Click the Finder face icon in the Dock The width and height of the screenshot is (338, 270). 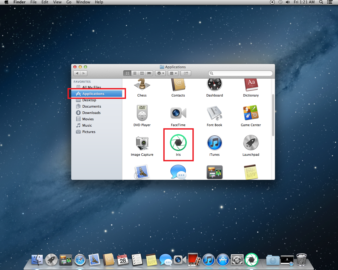click(x=37, y=260)
